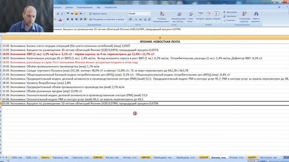Toggle the highlighted bottom vertical alignment
This screenshot has width=289, height=162.
tap(76, 13)
